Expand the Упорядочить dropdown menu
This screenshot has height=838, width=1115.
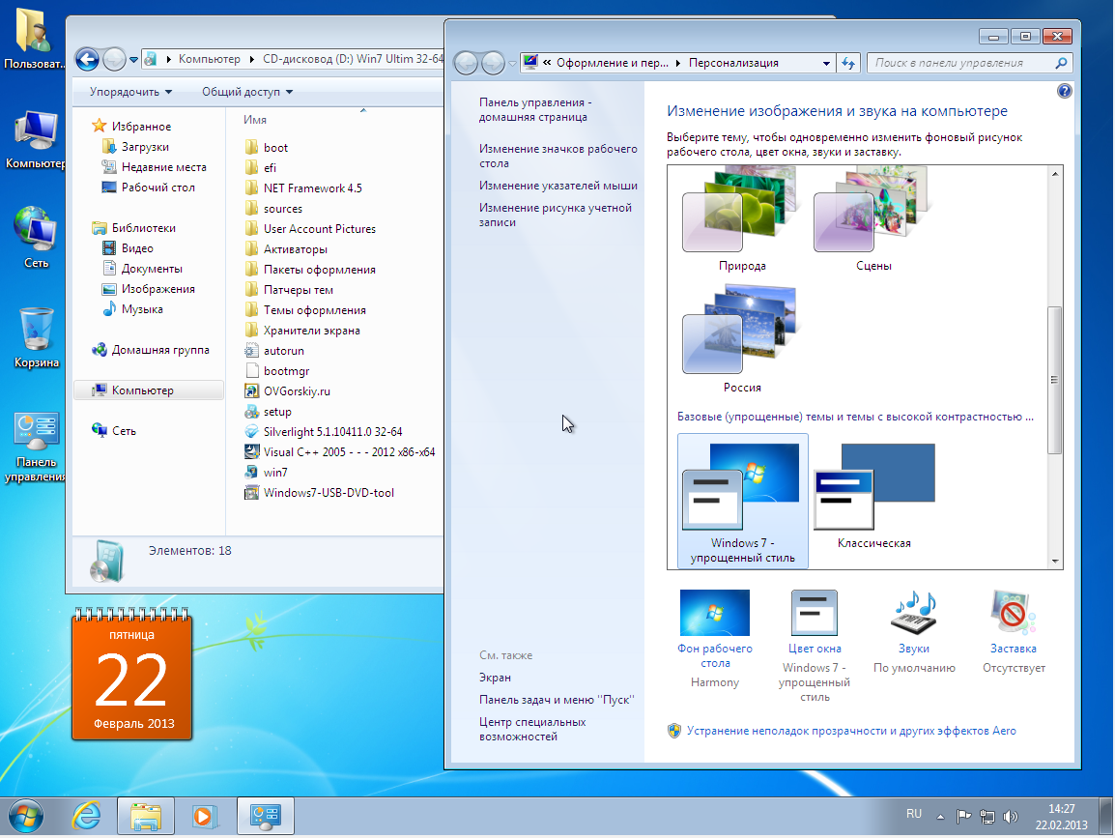point(131,92)
